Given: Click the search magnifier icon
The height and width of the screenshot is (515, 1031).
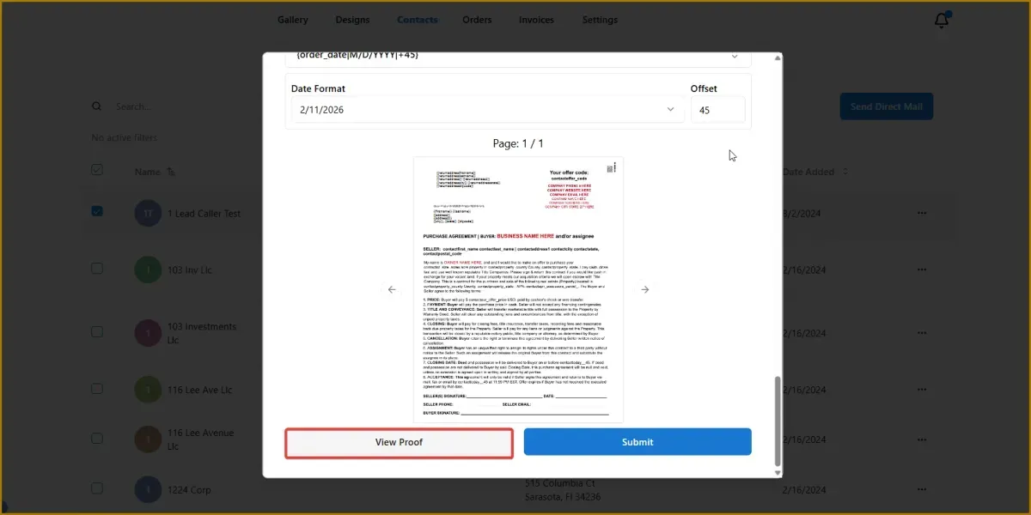Looking at the screenshot, I should [x=97, y=106].
